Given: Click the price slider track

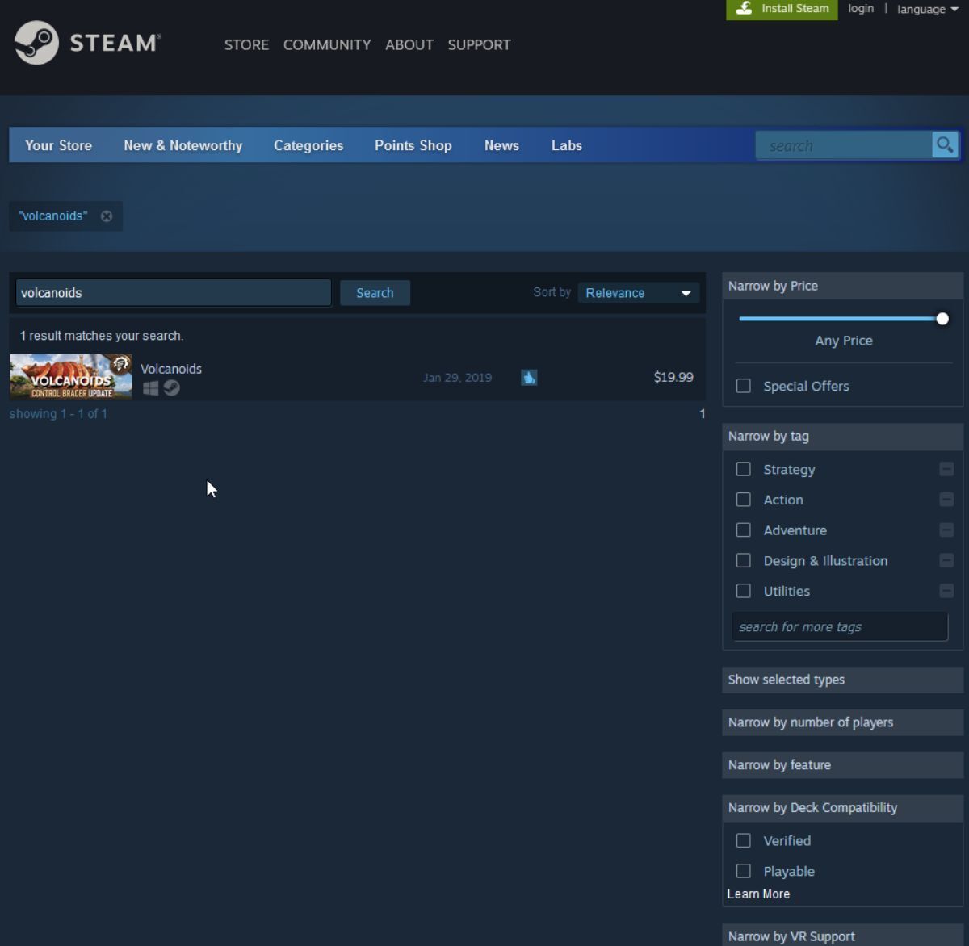Looking at the screenshot, I should coord(840,319).
